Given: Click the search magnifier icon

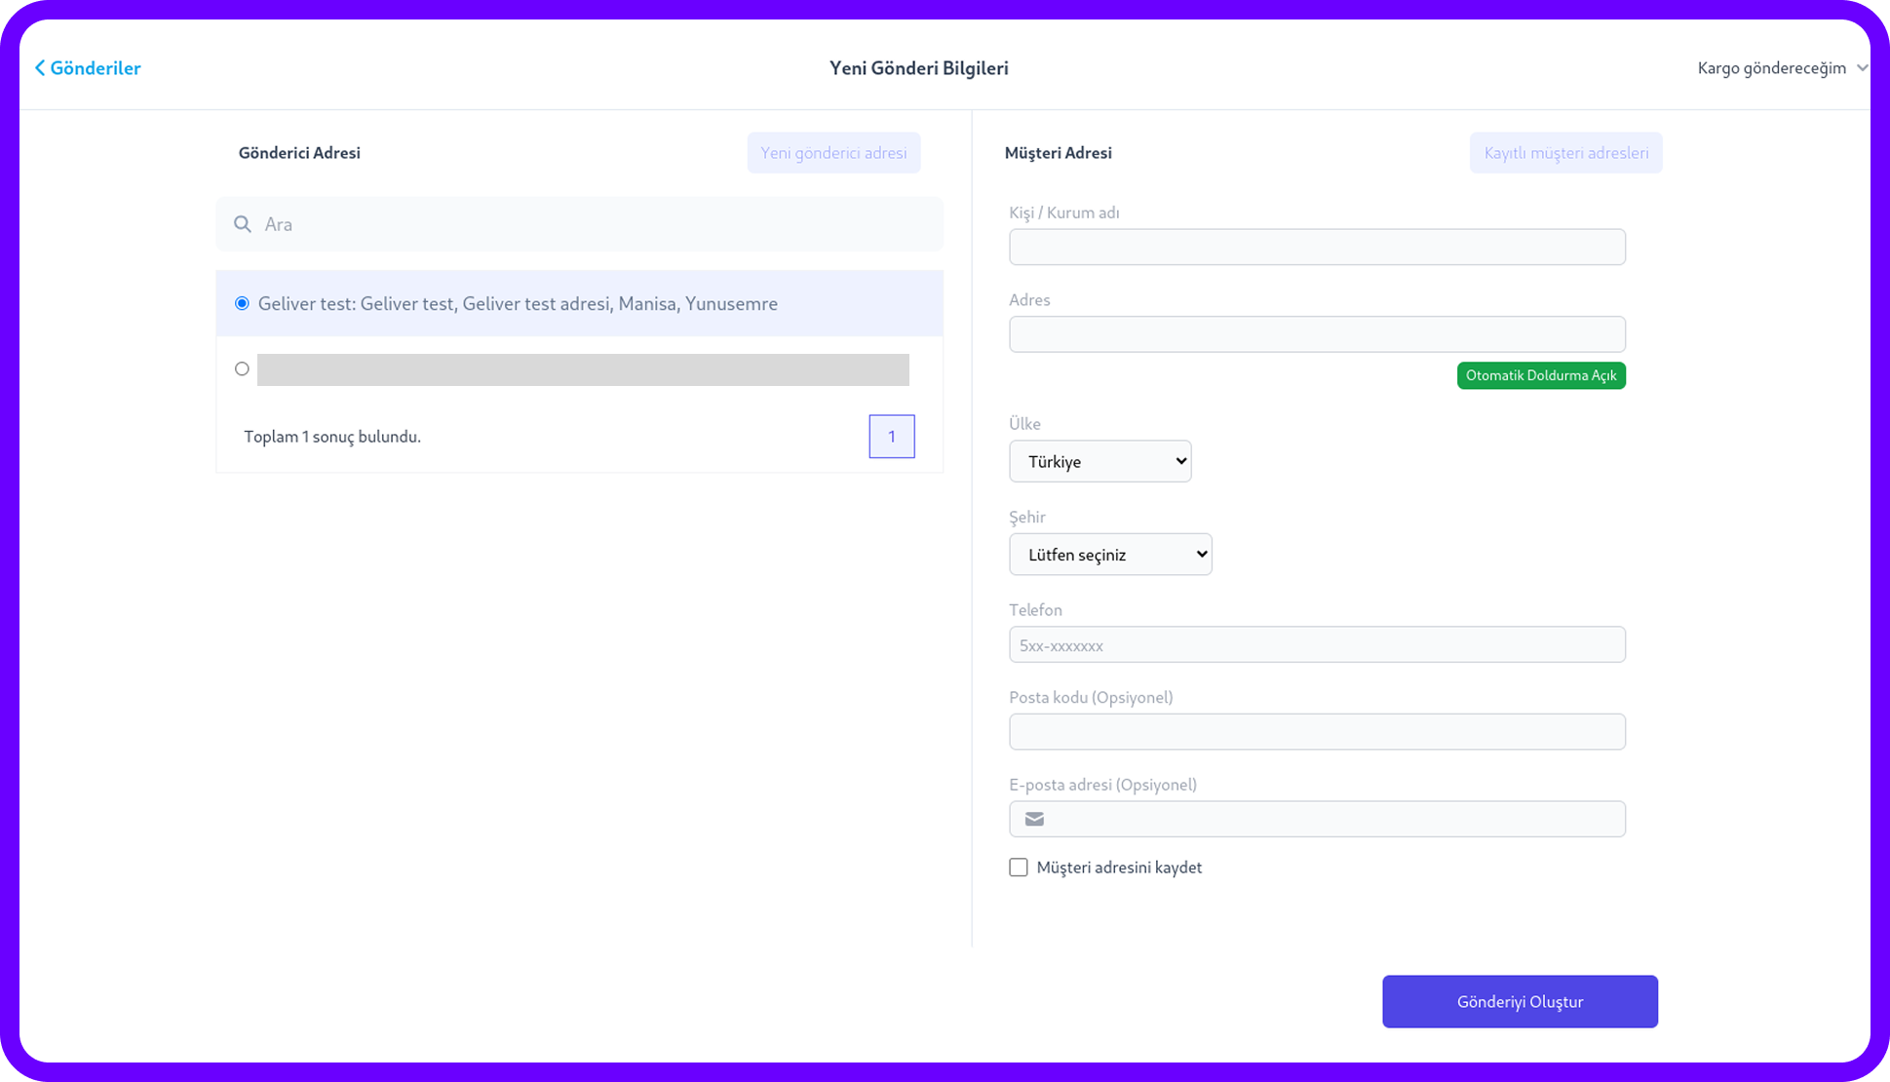Looking at the screenshot, I should point(243,224).
